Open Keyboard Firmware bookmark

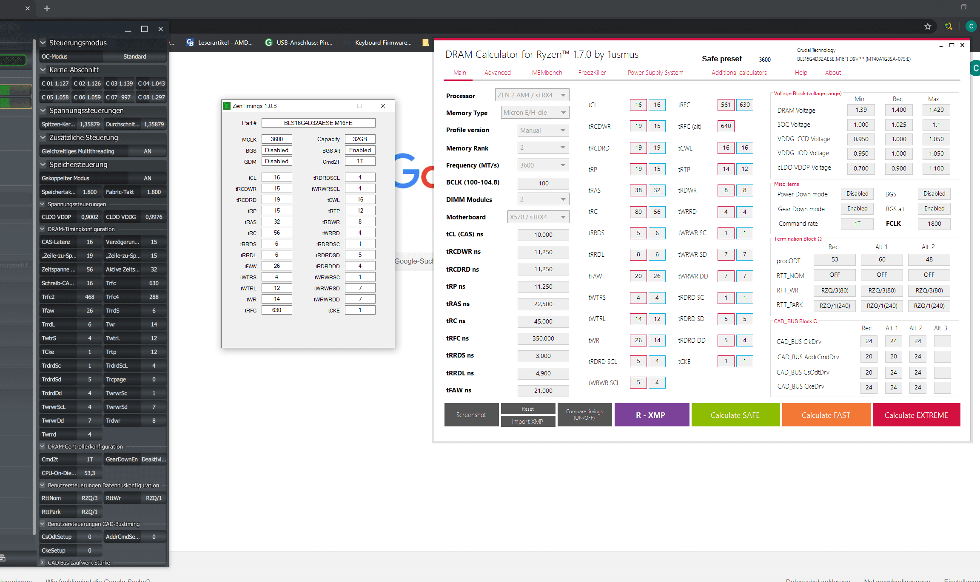378,43
